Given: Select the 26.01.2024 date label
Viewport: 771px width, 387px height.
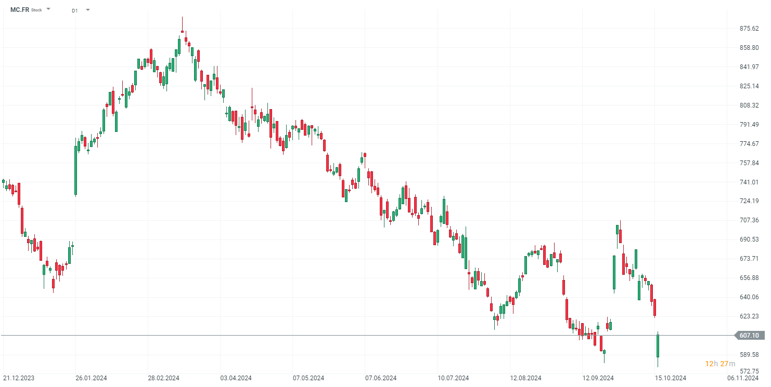Looking at the screenshot, I should [x=91, y=378].
